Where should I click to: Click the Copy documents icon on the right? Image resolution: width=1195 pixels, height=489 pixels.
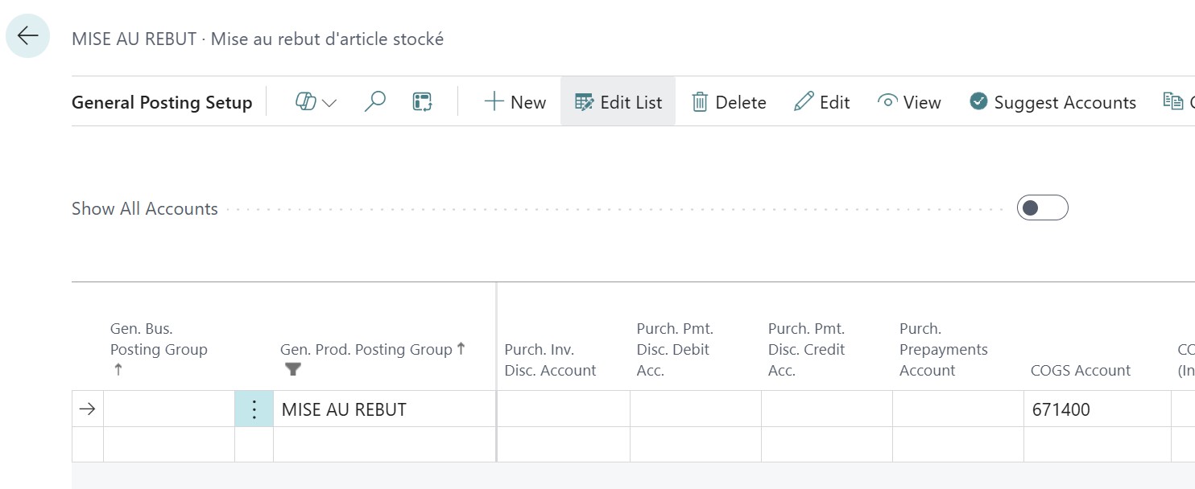(x=1173, y=100)
